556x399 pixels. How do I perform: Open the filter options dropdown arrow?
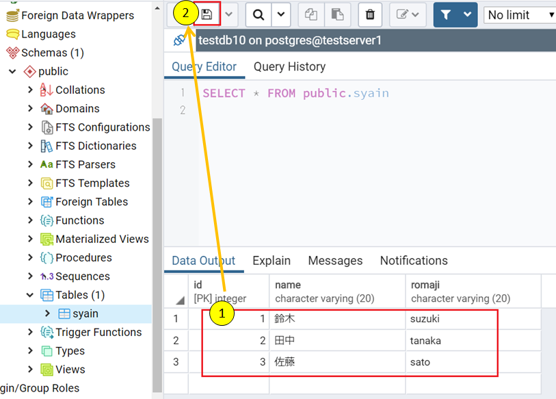[468, 14]
